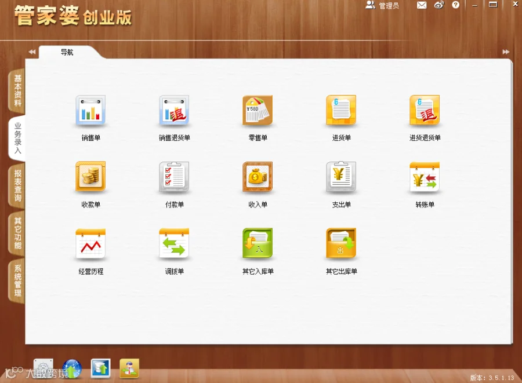Open the 销售单 sales order icon

tap(90, 110)
